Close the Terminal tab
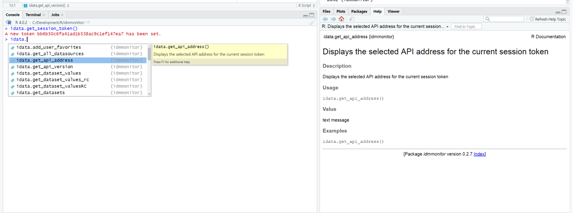The height and width of the screenshot is (213, 576). 44,15
